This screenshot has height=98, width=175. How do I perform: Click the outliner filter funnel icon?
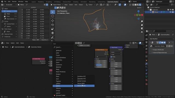coord(172,5)
